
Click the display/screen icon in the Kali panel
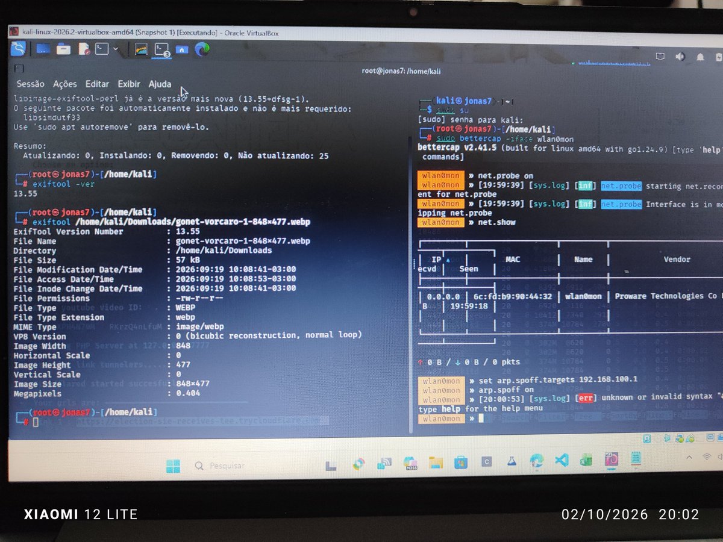click(660, 57)
